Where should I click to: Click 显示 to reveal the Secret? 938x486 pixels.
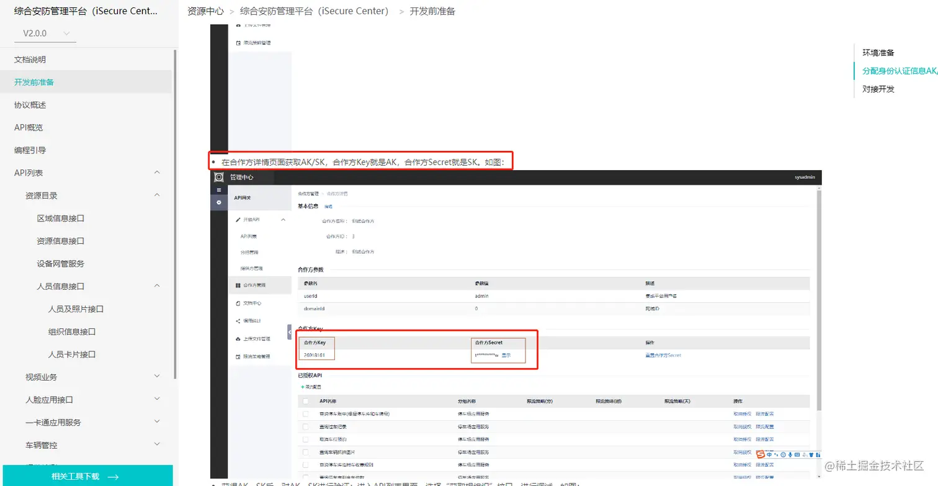coord(506,355)
